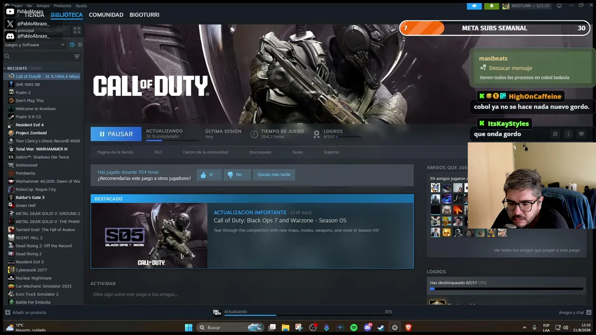Open Black Ops 7 and Warzone Season 05 headline
This screenshot has width=596, height=335.
pyautogui.click(x=280, y=221)
